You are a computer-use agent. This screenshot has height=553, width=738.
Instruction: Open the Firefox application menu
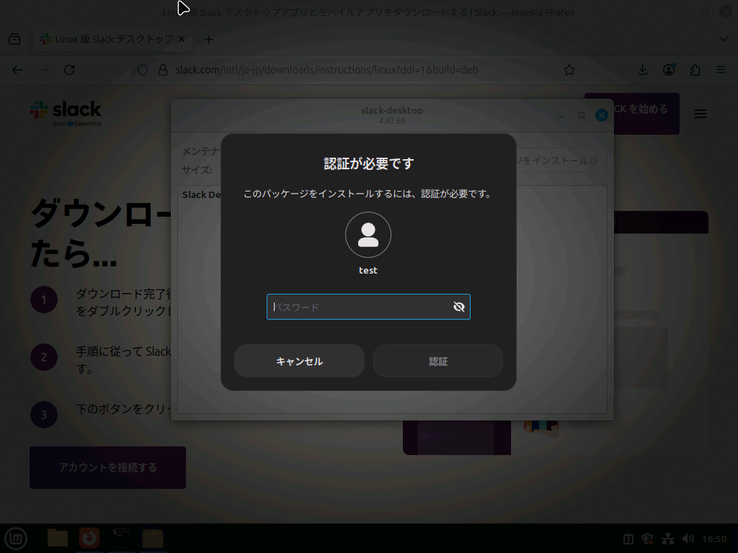tap(721, 70)
